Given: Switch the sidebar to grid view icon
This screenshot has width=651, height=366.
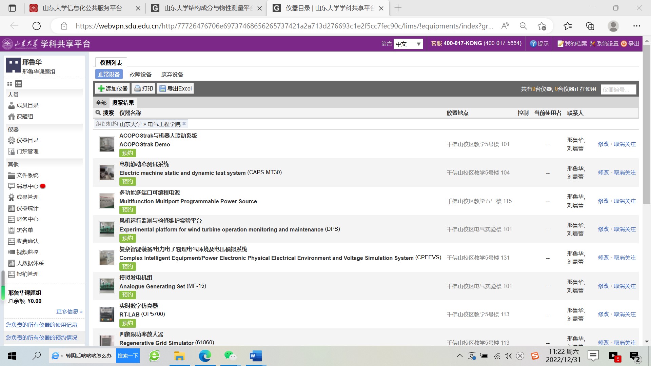Looking at the screenshot, I should tap(9, 84).
